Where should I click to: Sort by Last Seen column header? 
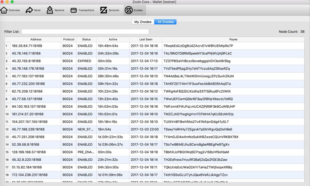pos(146,39)
